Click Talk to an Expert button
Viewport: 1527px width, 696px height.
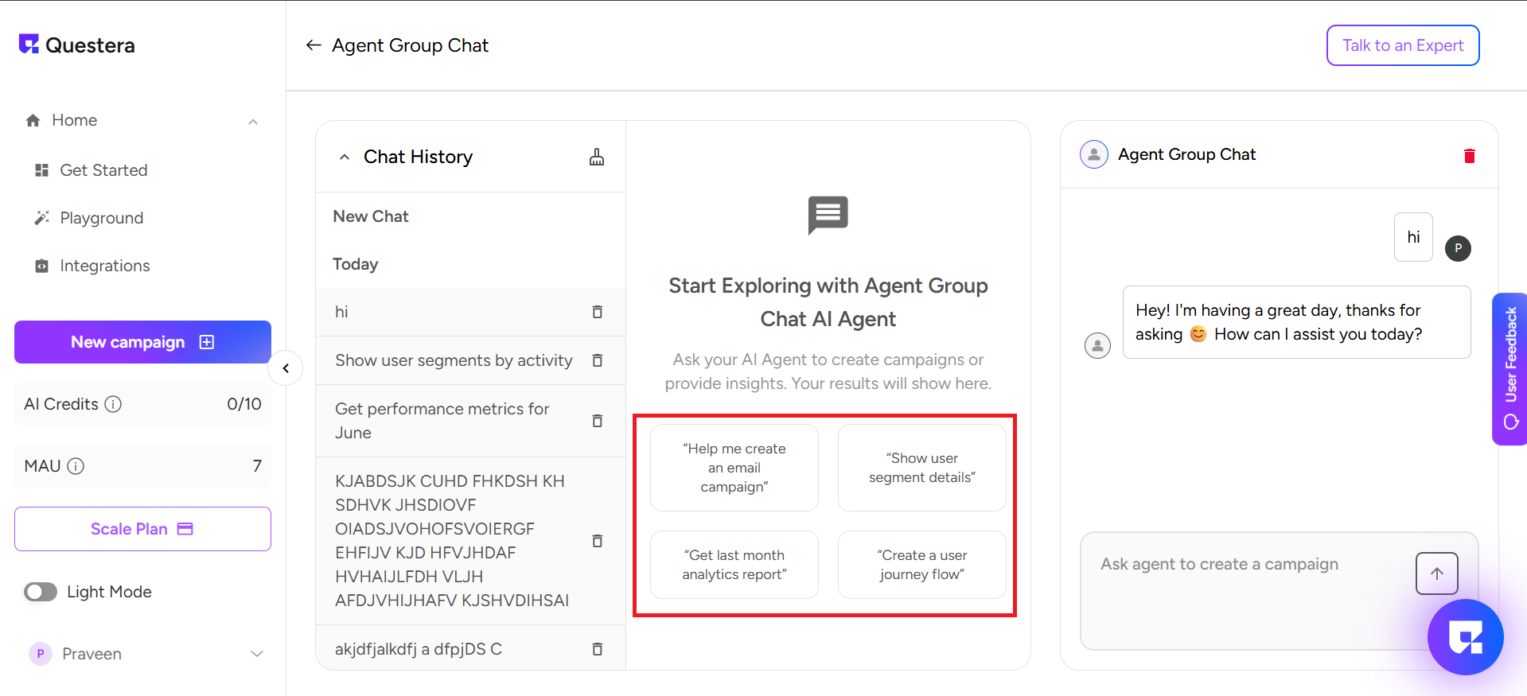tap(1402, 45)
